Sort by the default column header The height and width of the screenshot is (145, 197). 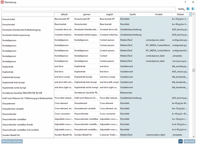click(64, 14)
